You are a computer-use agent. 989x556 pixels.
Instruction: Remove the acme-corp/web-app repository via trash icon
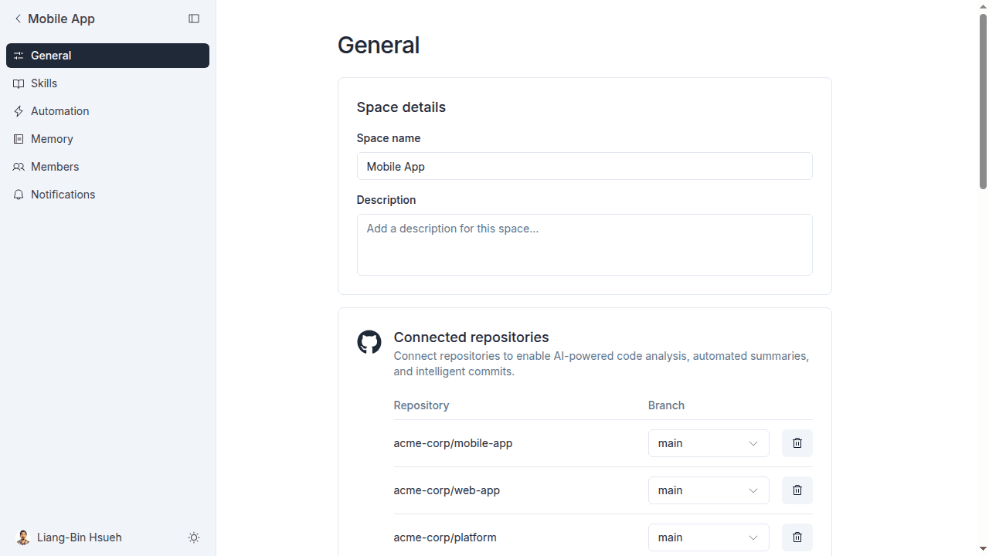(x=797, y=490)
